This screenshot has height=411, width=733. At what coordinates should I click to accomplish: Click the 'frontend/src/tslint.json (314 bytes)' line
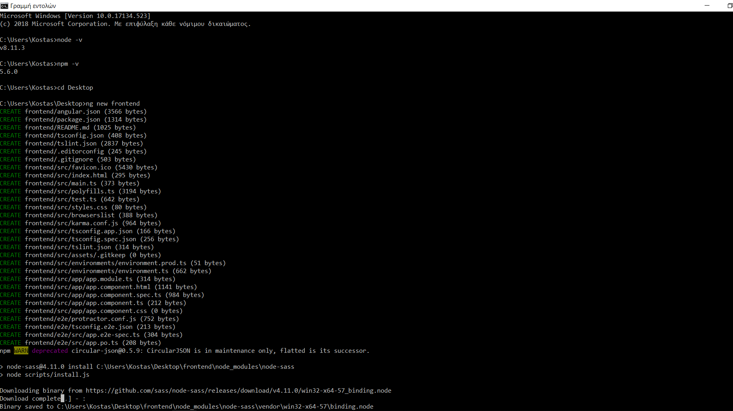pyautogui.click(x=77, y=247)
